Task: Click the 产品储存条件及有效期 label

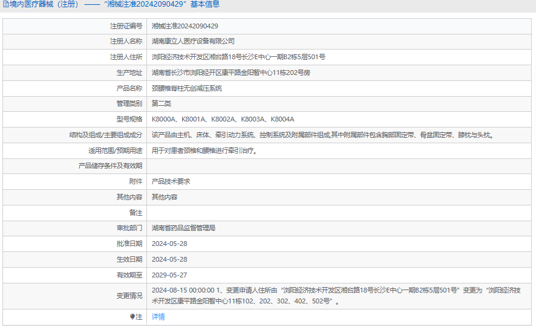Action: click(110, 166)
